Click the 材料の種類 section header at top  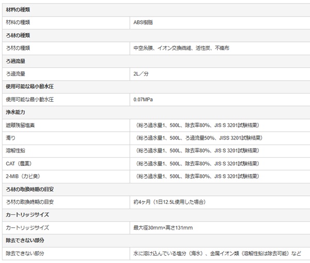tap(18, 10)
